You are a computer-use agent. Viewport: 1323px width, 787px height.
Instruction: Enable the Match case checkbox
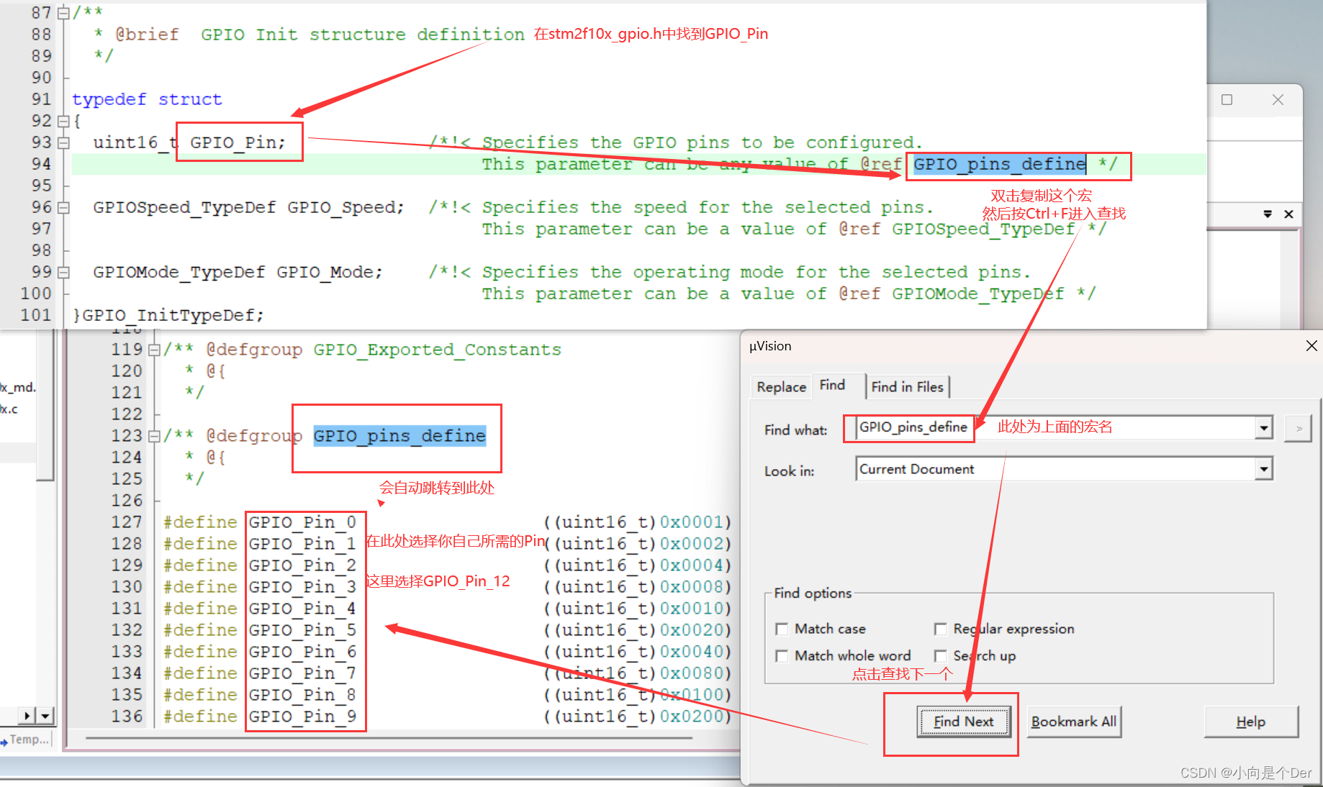coord(782,629)
